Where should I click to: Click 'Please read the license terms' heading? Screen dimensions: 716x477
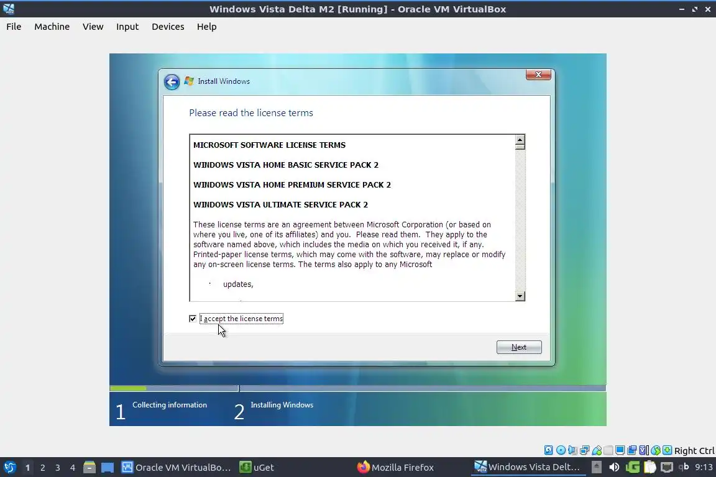pos(251,113)
